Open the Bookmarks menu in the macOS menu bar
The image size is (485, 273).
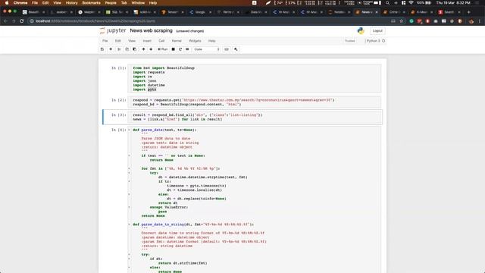pos(91,3)
